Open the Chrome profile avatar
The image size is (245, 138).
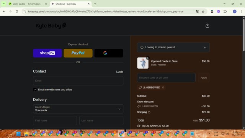[235, 11]
